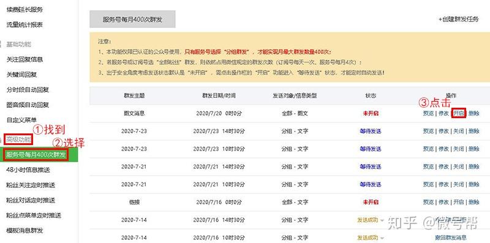Viewport: 490px width, 243px height.
Task: Click the 群发日期/时间 column header
Action: click(x=219, y=96)
